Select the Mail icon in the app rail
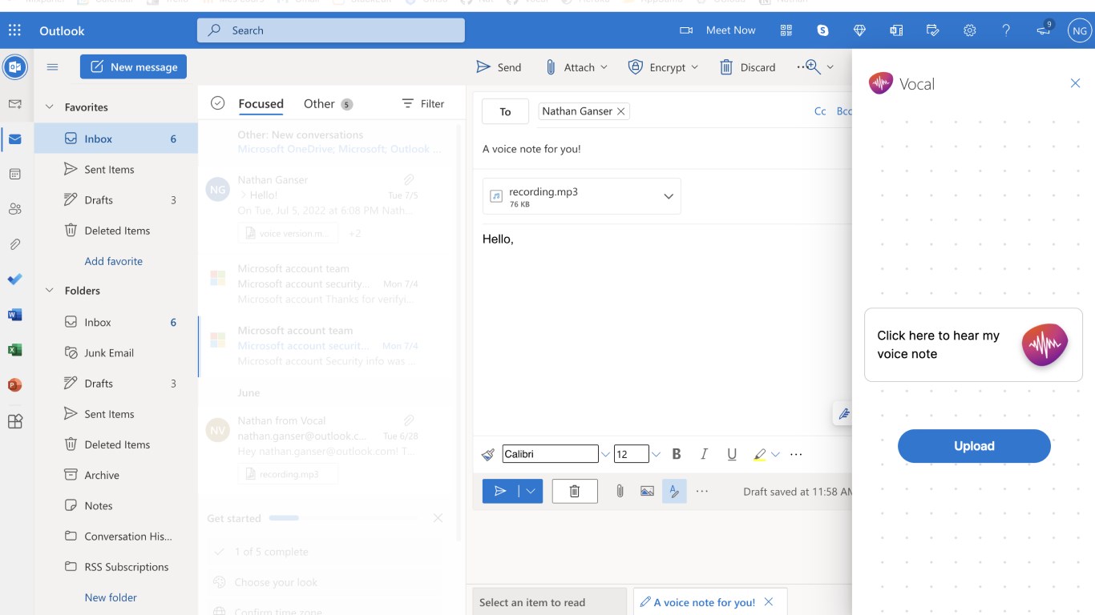Screen dimensions: 1095x615 14,139
